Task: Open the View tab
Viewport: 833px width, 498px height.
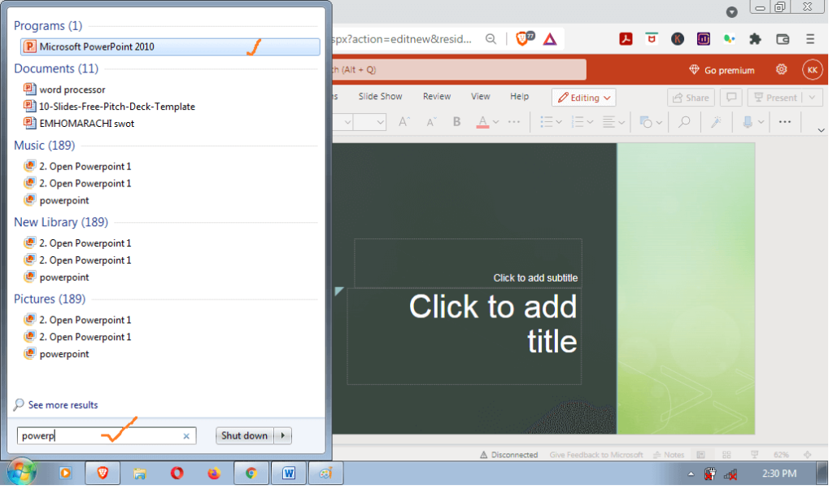Action: pyautogui.click(x=480, y=97)
